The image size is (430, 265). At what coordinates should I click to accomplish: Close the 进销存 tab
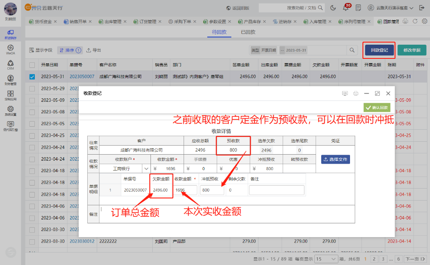295,21
